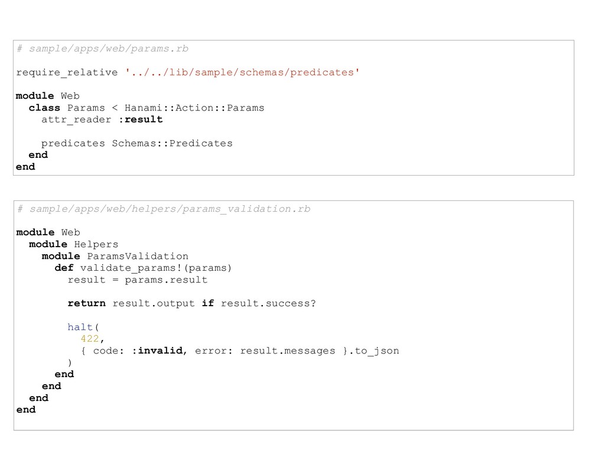The image size is (605, 454).
Task: Click the 422 status code number
Action: click(90, 339)
